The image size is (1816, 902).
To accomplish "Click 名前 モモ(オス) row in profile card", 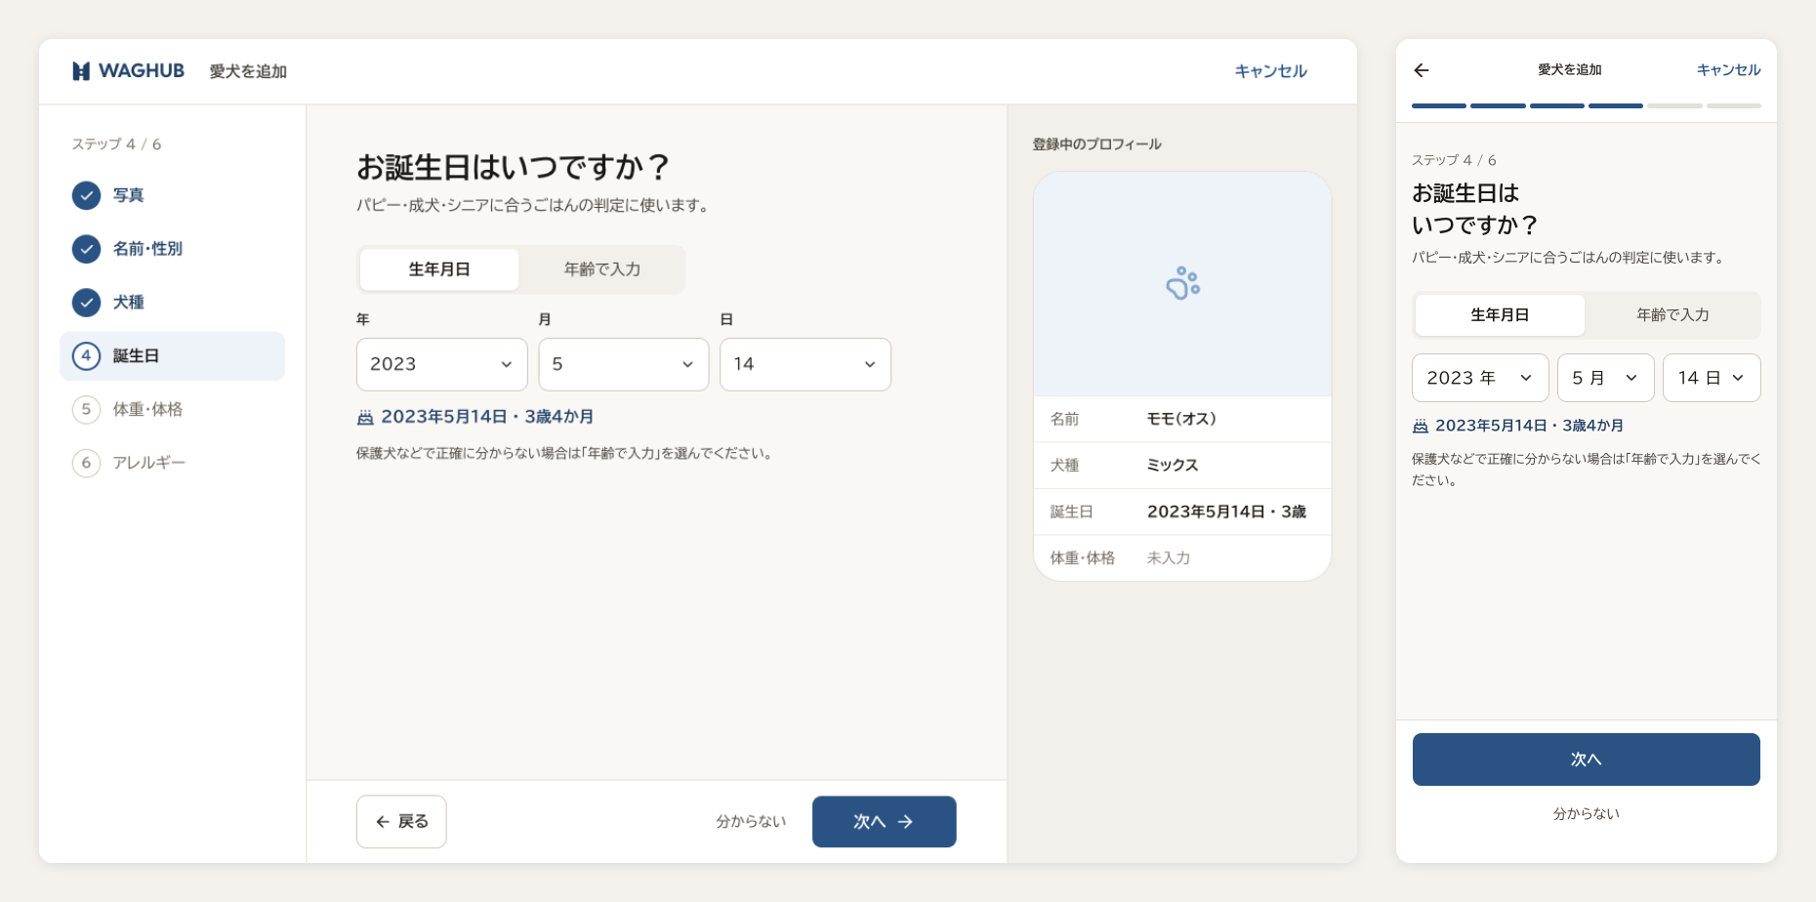I will pyautogui.click(x=1182, y=419).
